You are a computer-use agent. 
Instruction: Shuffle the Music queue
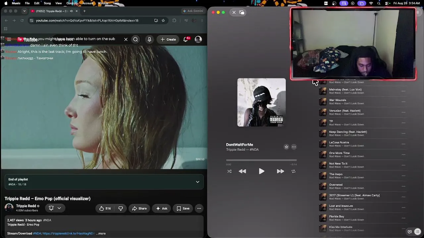(x=229, y=171)
